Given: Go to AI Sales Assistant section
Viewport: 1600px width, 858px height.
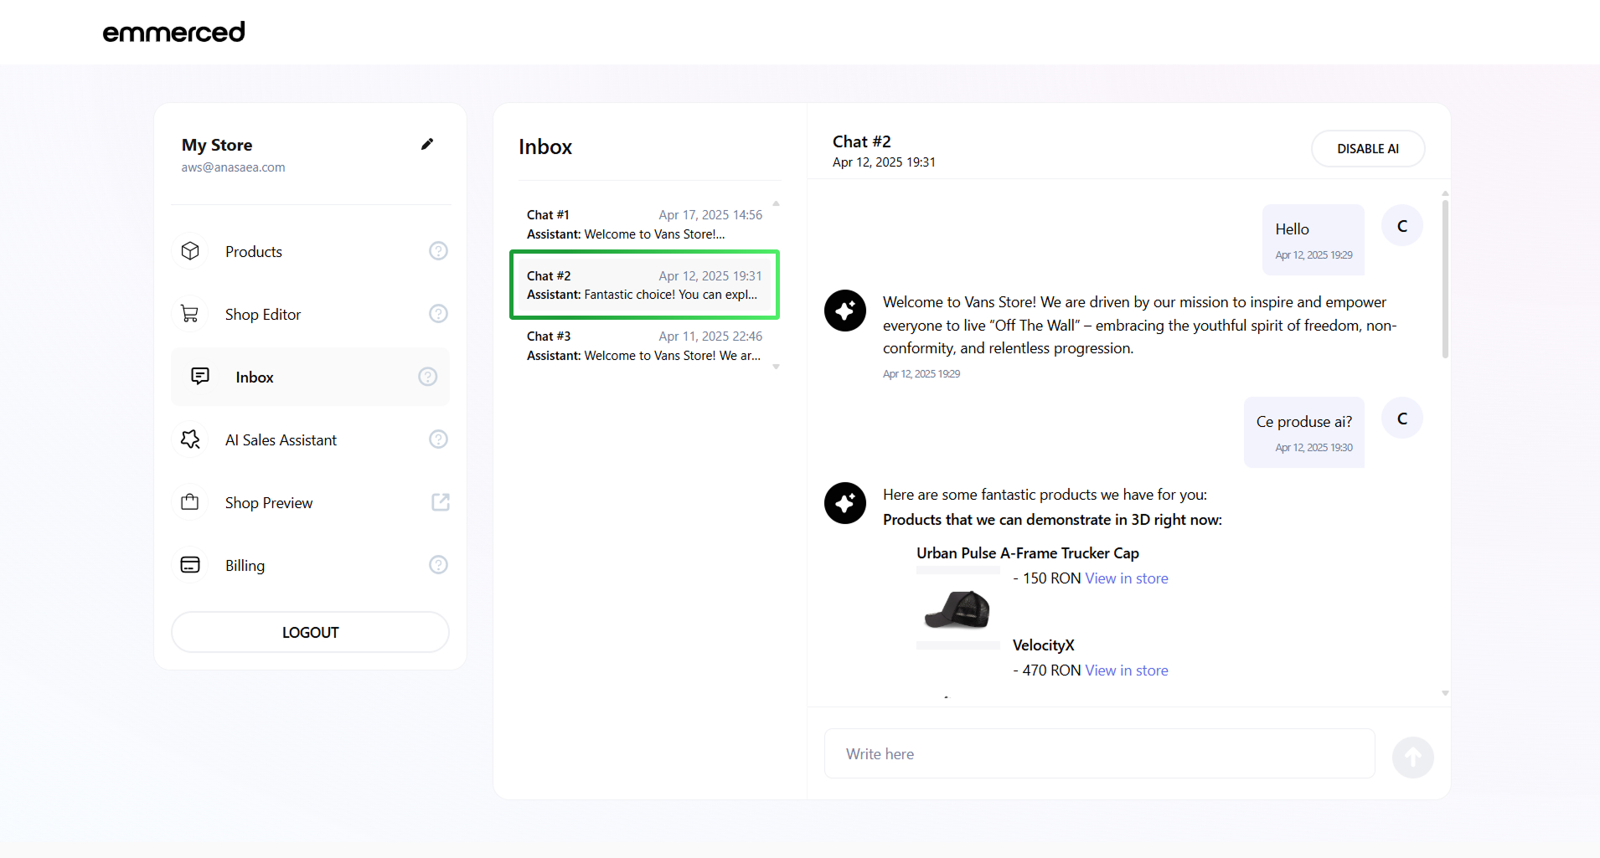Looking at the screenshot, I should click(281, 439).
